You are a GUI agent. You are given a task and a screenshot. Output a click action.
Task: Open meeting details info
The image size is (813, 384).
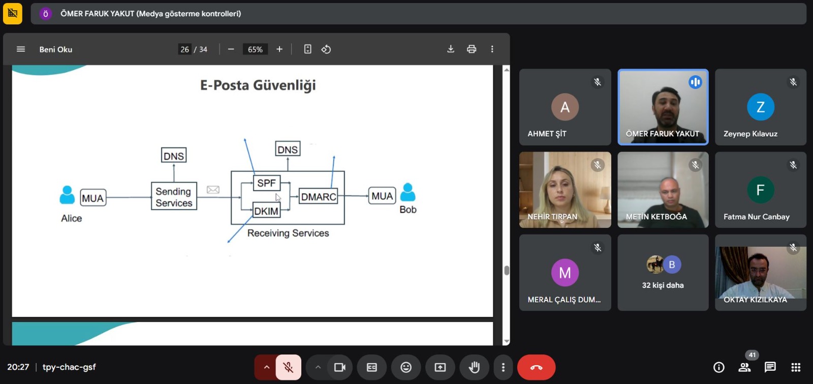coord(718,367)
